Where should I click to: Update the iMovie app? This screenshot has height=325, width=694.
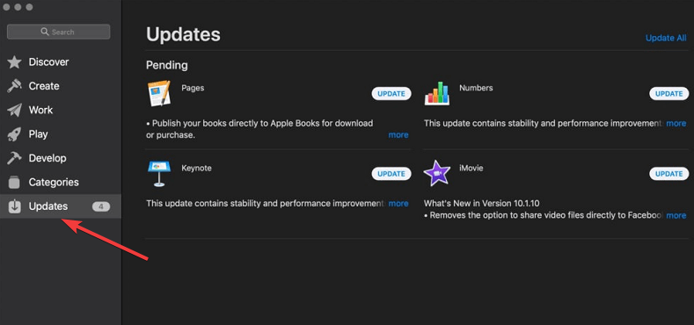(x=668, y=174)
